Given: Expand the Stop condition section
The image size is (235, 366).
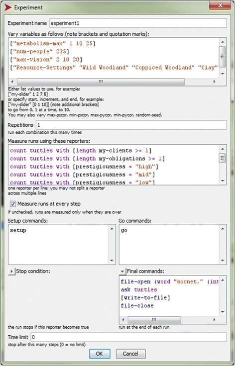Looking at the screenshot, I should point(11,272).
